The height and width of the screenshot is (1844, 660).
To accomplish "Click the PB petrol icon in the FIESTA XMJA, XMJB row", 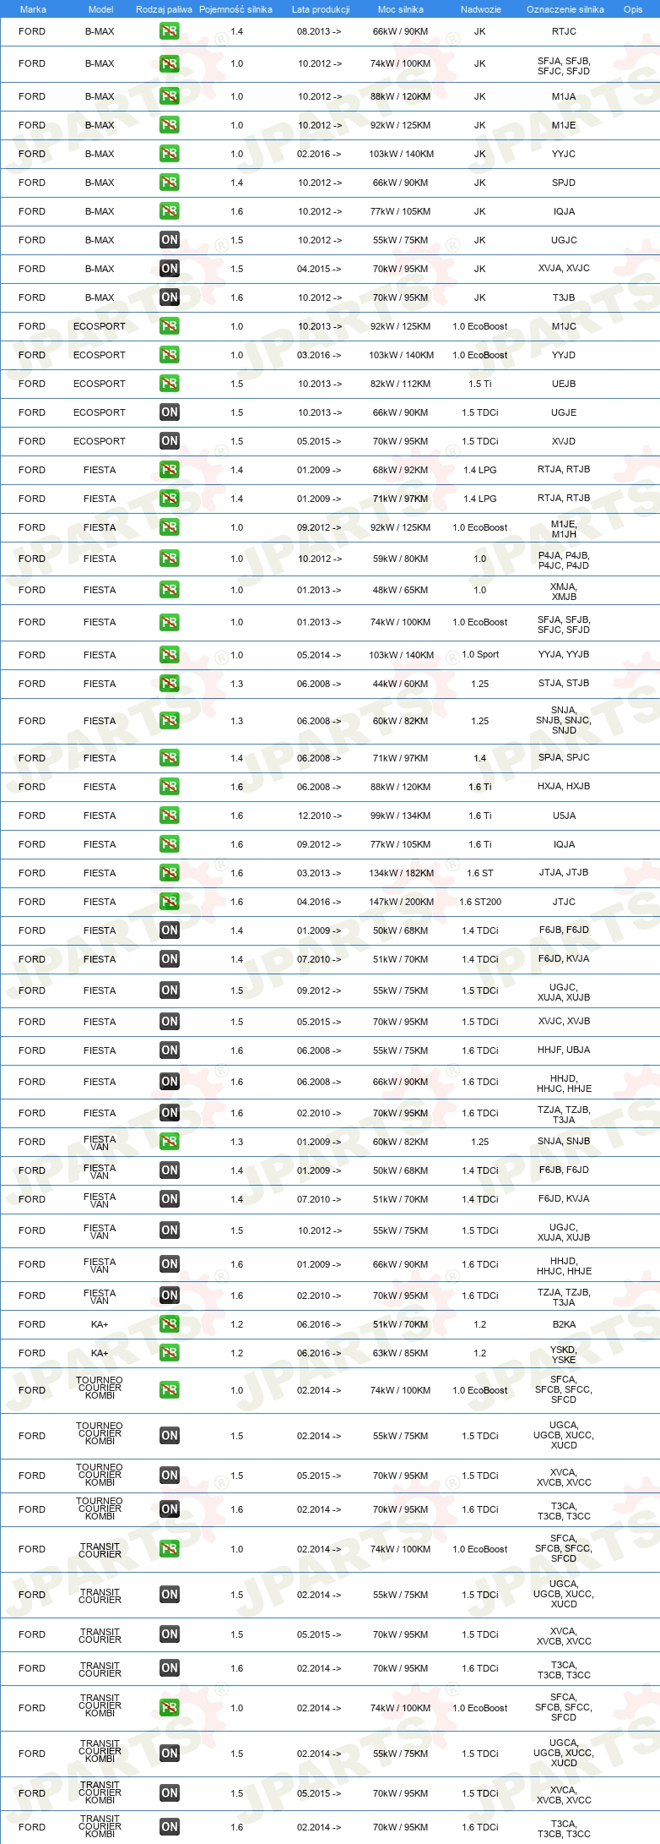I will 169,590.
